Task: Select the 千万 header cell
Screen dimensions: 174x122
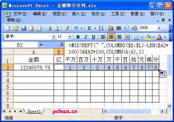Action: coord(70,60)
